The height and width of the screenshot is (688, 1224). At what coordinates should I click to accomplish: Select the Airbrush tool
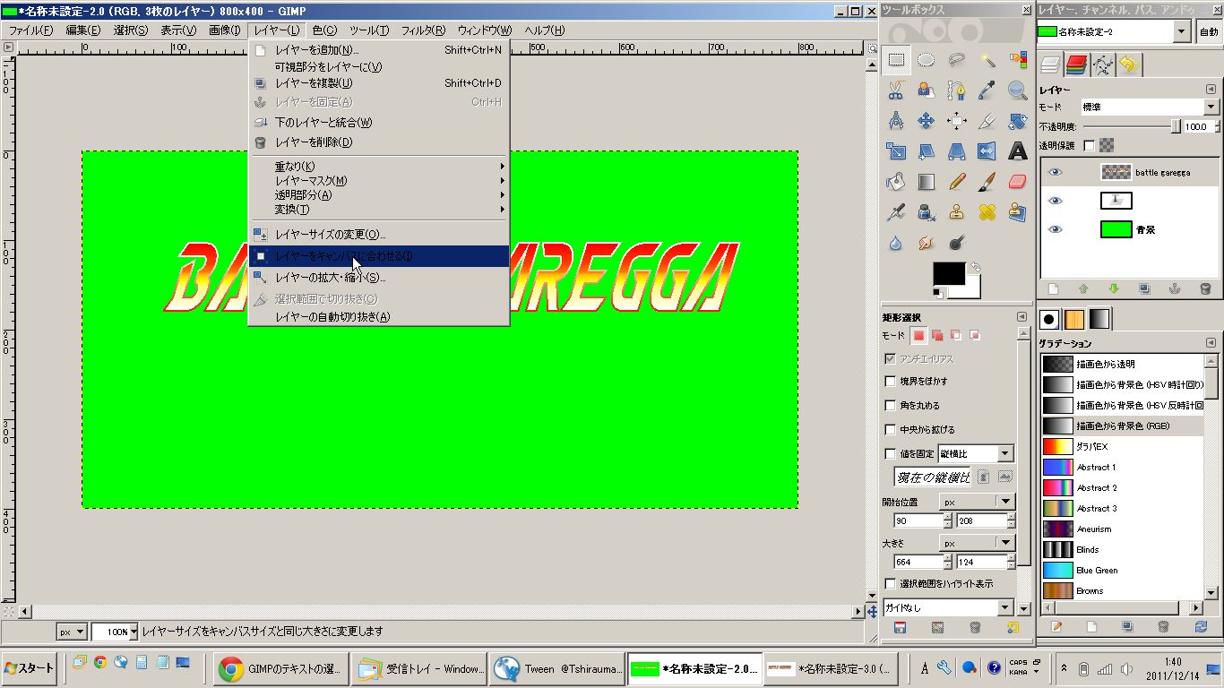(896, 212)
